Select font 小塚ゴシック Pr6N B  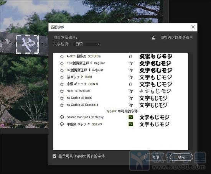(x=82, y=84)
